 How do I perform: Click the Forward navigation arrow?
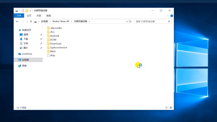[23, 21]
